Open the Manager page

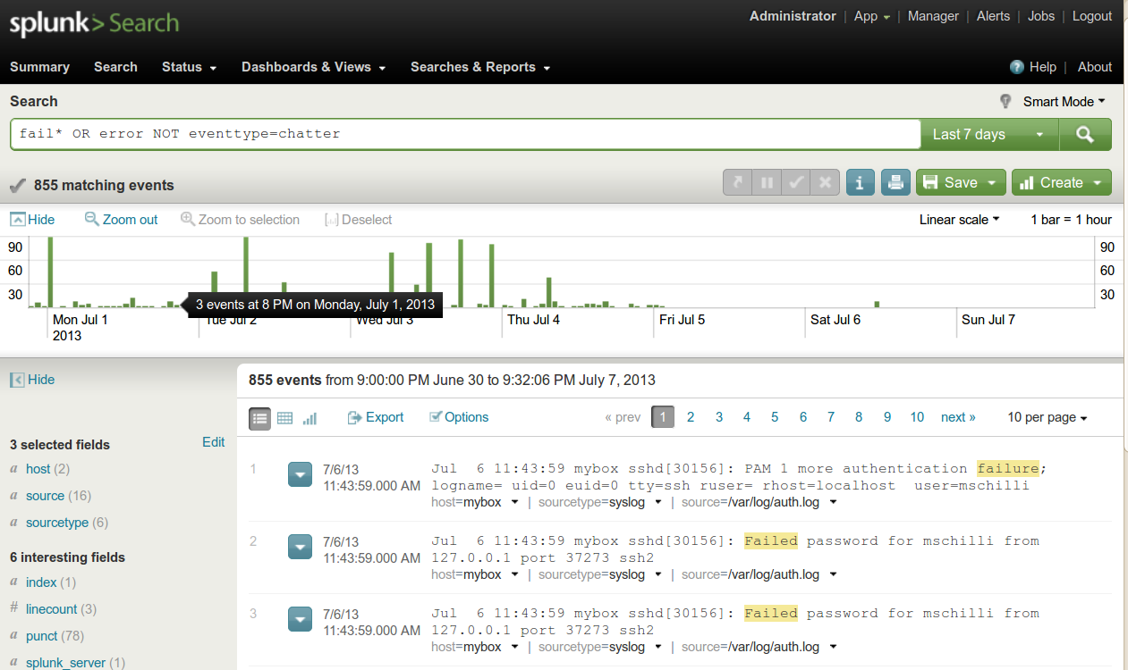933,16
